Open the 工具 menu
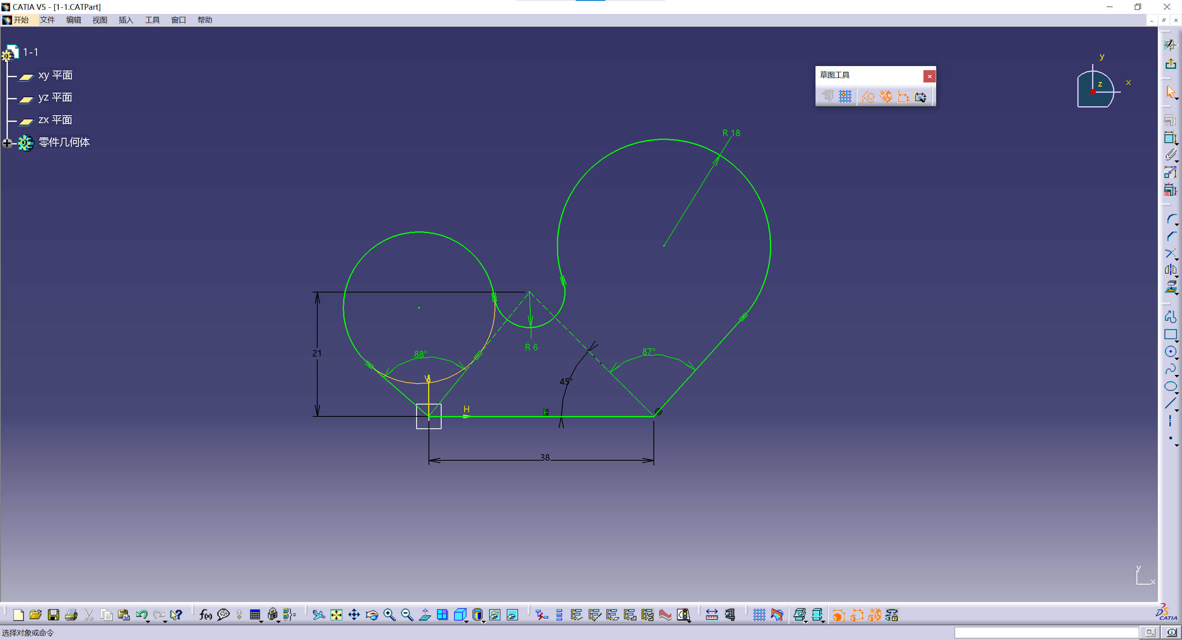Viewport: 1182px width, 640px height. pyautogui.click(x=152, y=20)
